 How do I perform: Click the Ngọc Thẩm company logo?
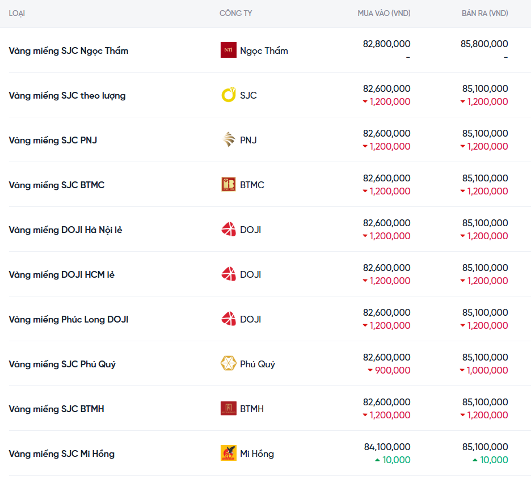pos(229,50)
